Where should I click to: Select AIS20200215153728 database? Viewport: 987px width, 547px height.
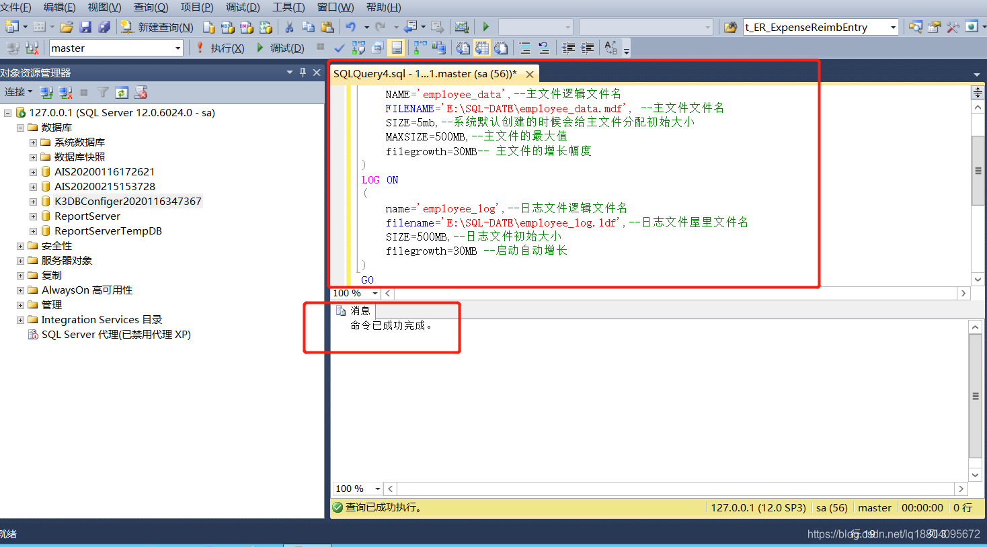tap(105, 186)
